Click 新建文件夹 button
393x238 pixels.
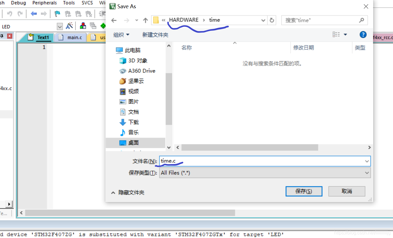coord(155,35)
